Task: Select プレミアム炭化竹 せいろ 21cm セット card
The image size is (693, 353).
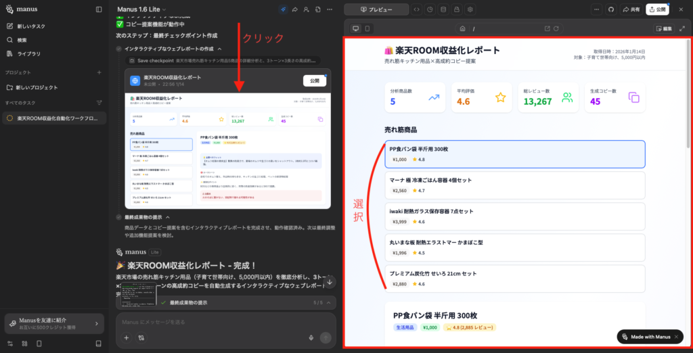Action: tap(515, 279)
